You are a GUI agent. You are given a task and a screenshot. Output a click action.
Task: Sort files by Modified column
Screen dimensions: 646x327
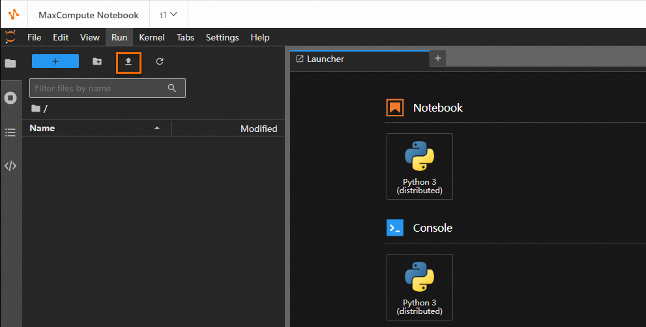259,129
